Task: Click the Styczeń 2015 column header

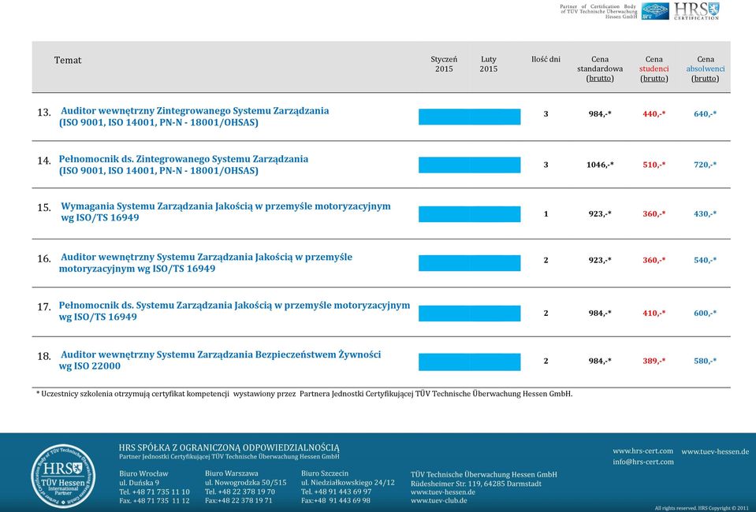Action: [x=444, y=64]
